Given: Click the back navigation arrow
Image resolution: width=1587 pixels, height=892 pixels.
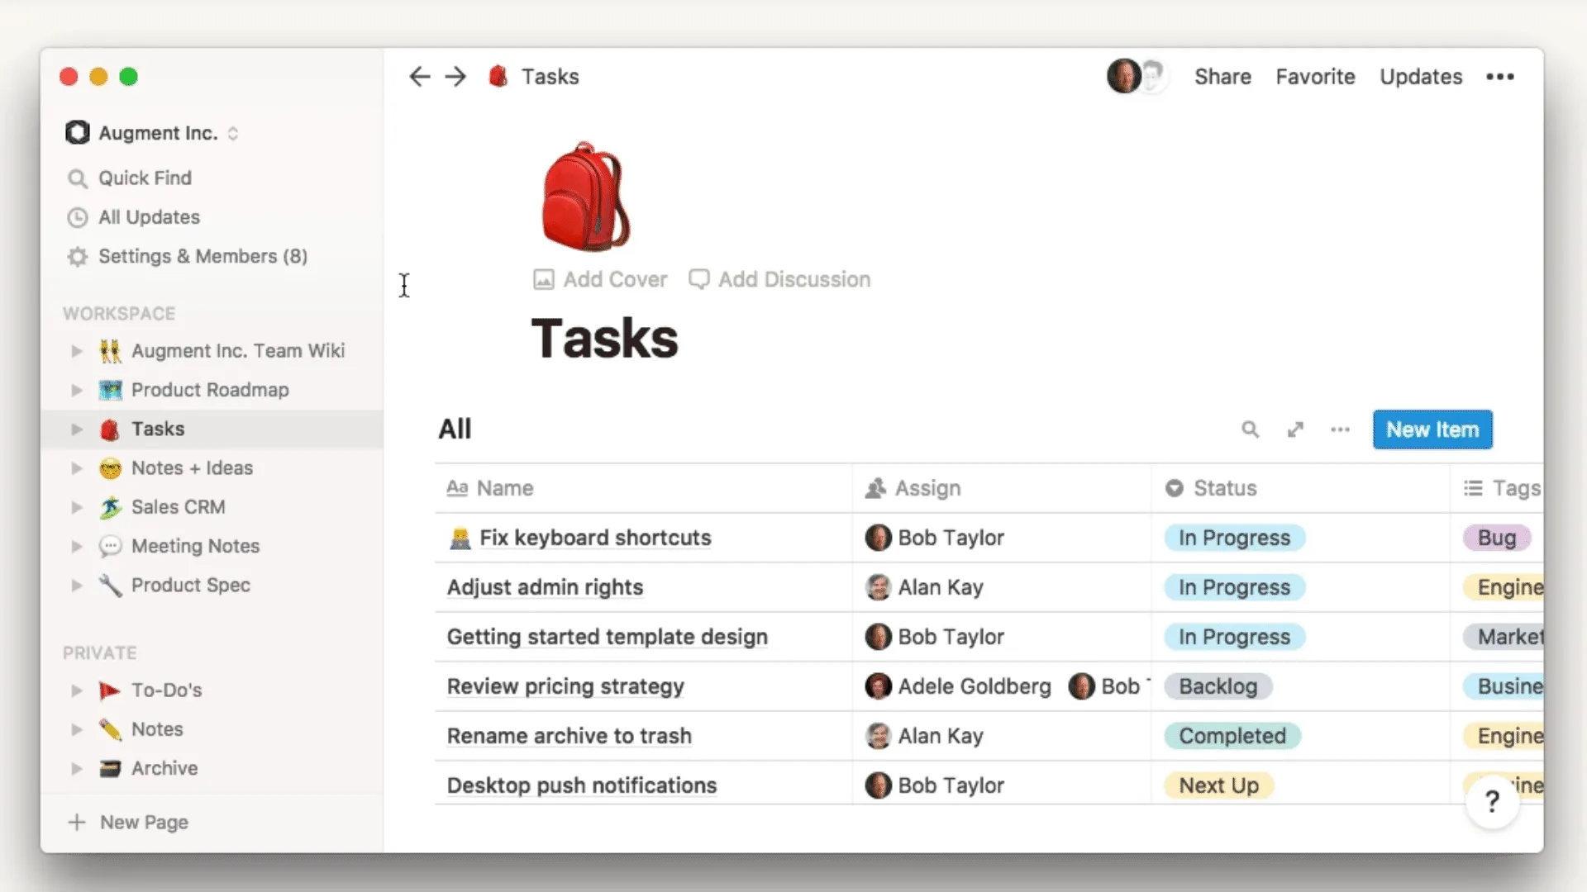Looking at the screenshot, I should (x=419, y=77).
